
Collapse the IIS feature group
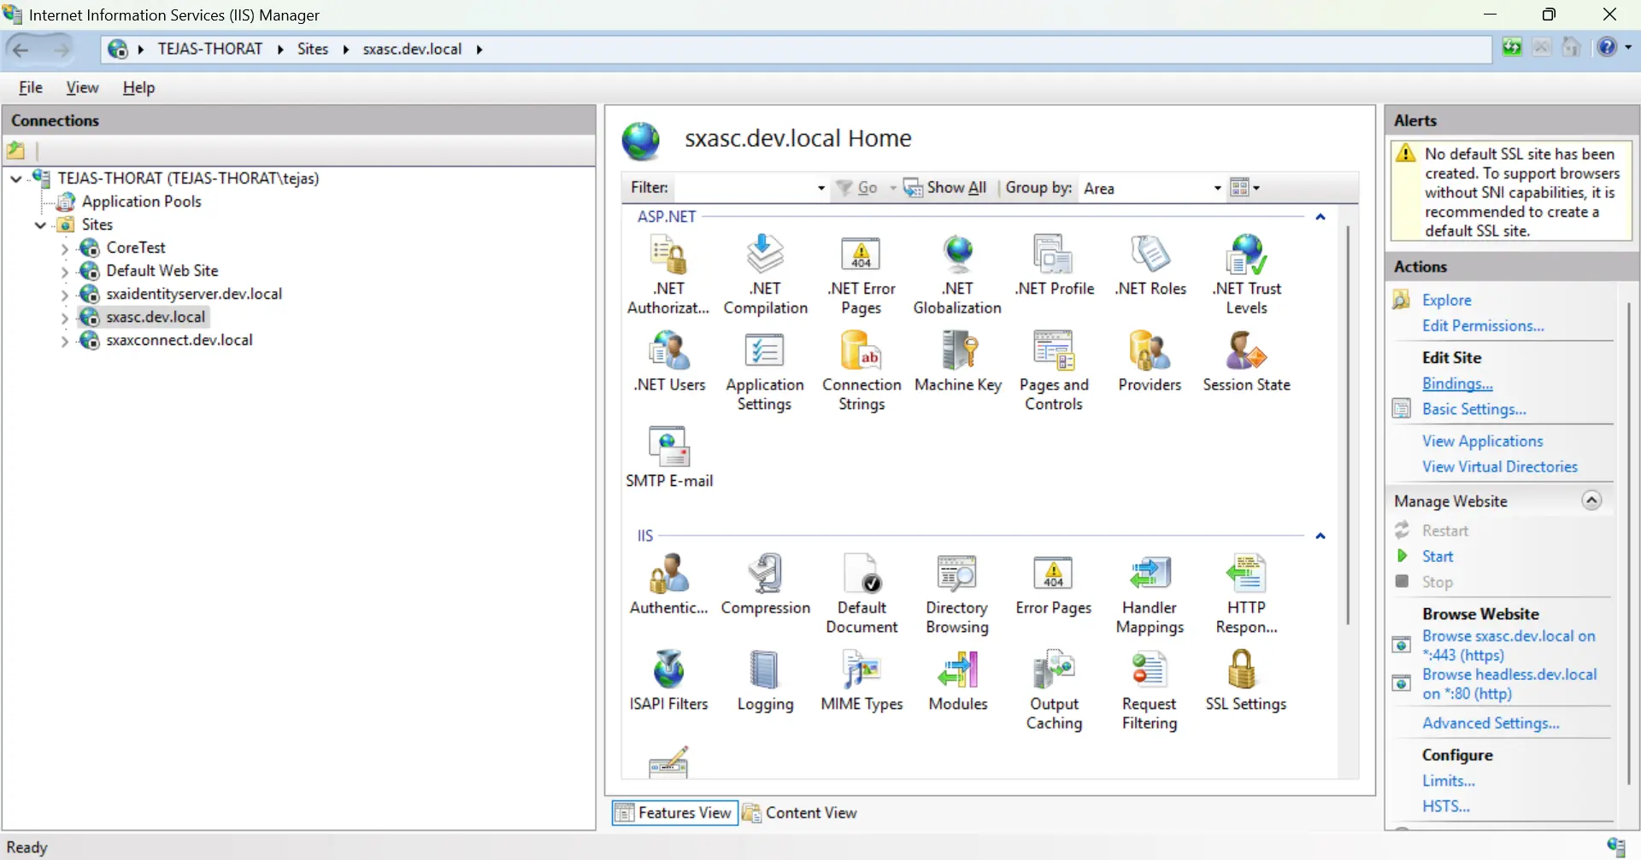point(1320,536)
